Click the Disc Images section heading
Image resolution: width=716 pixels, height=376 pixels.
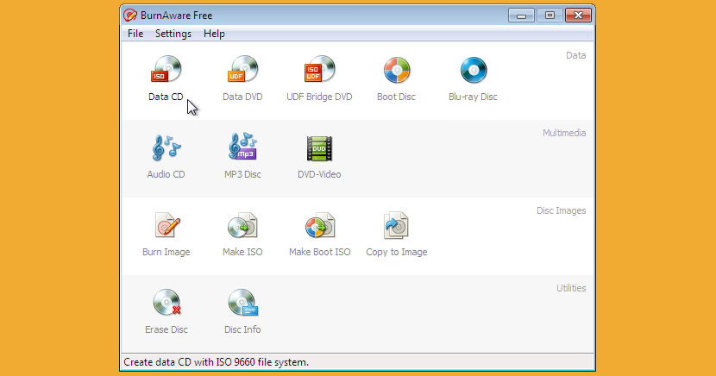[x=562, y=210]
